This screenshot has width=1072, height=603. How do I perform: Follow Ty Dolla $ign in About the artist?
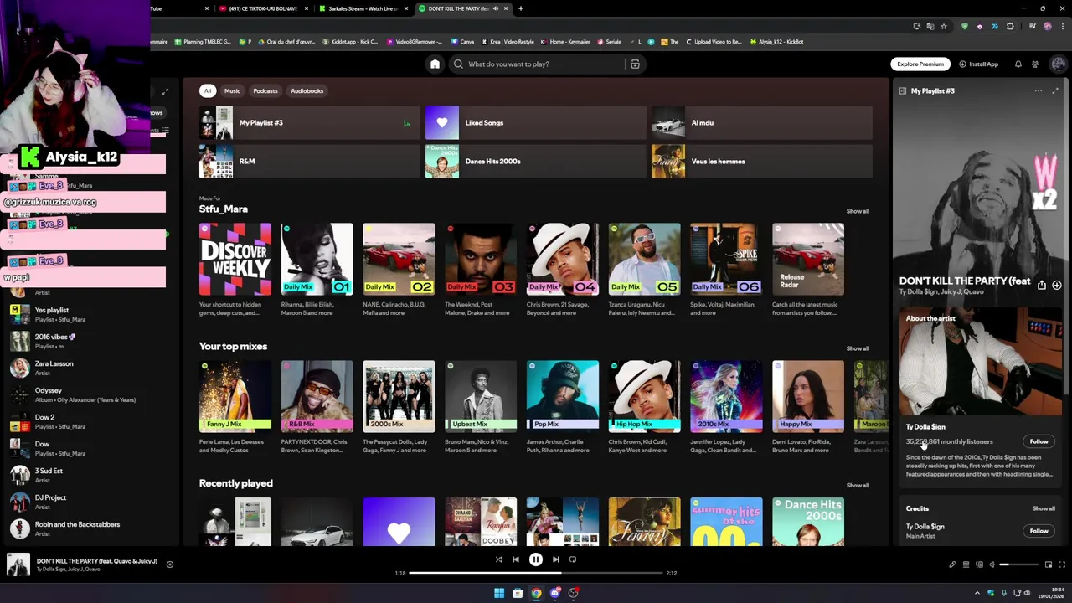(x=1038, y=441)
